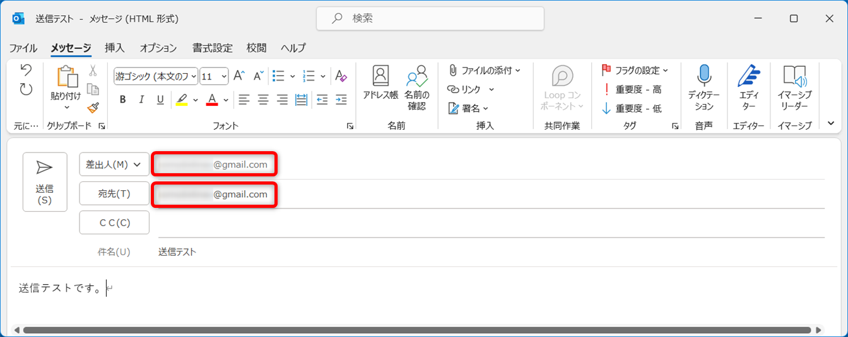Image resolution: width=848 pixels, height=337 pixels.
Task: Click the CC (C) button
Action: tap(114, 222)
